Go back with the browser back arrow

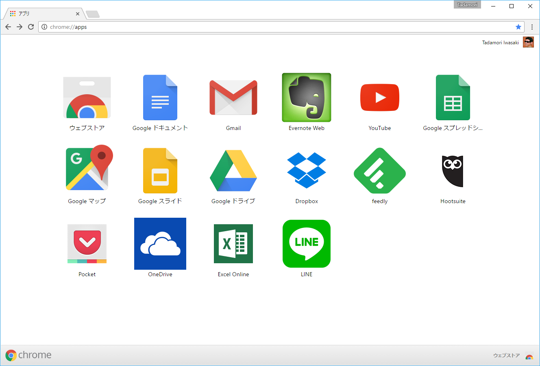tap(8, 27)
